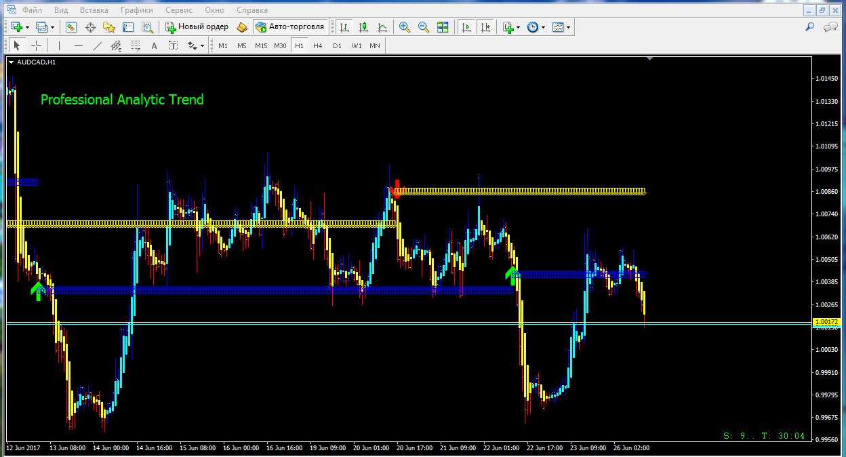The image size is (846, 457).
Task: Expand the arrows objects dropdown
Action: point(202,45)
